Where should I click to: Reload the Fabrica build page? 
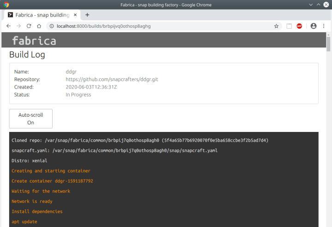[x=29, y=26]
